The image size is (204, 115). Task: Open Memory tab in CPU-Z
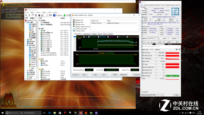click(158, 5)
